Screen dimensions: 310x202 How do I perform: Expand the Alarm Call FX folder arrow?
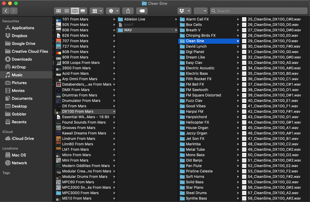click(x=238, y=19)
